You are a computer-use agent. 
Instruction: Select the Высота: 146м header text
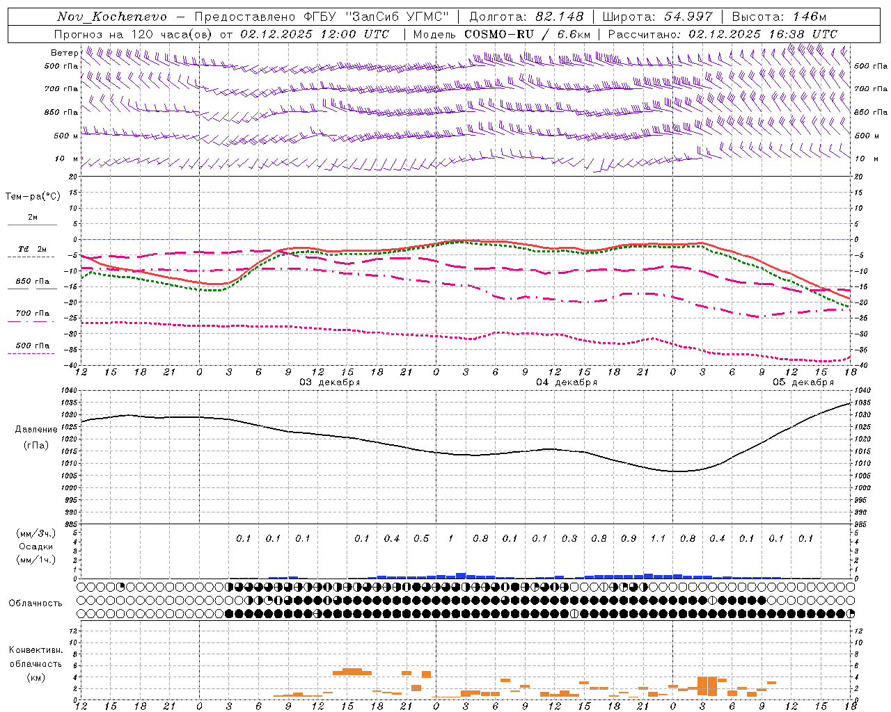click(779, 17)
